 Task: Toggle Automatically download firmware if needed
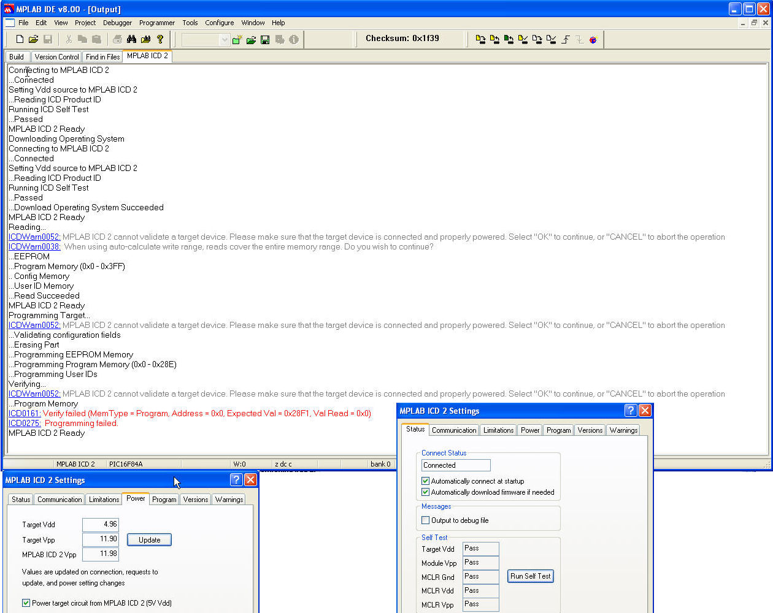click(425, 492)
